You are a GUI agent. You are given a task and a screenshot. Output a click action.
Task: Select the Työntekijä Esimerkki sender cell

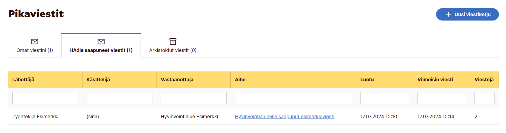point(35,117)
